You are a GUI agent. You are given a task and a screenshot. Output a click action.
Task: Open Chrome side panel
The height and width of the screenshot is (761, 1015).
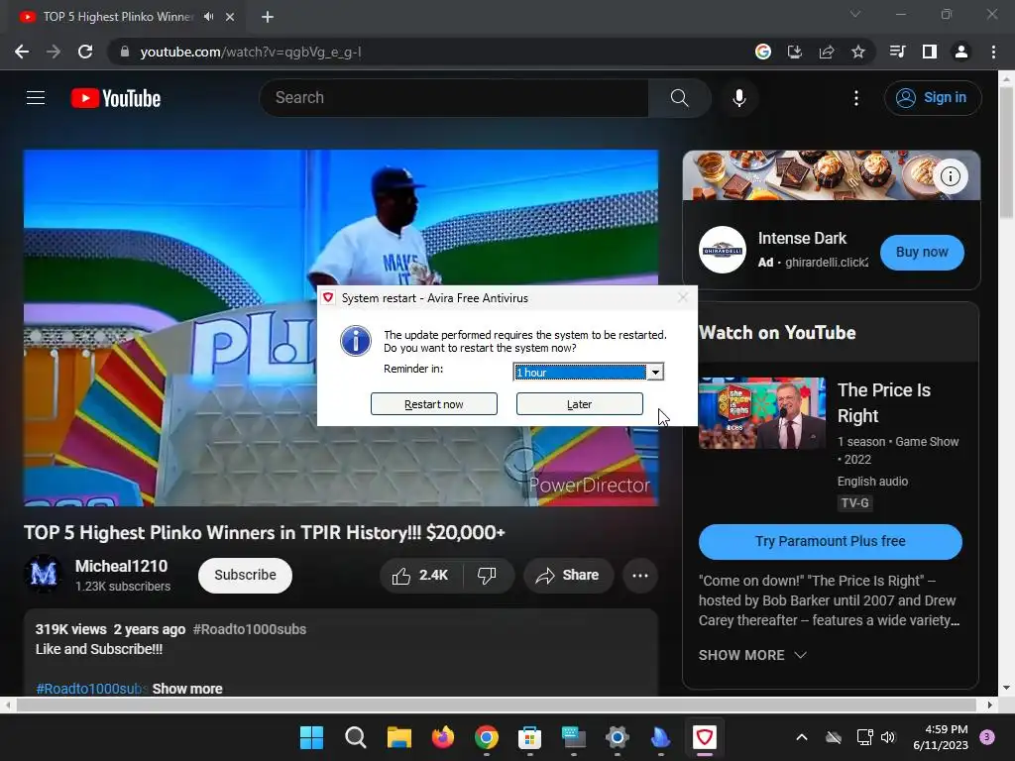tap(929, 52)
